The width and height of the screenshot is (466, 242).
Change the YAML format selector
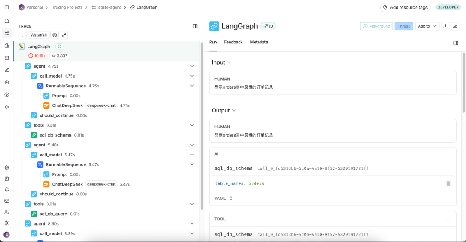tap(224, 199)
